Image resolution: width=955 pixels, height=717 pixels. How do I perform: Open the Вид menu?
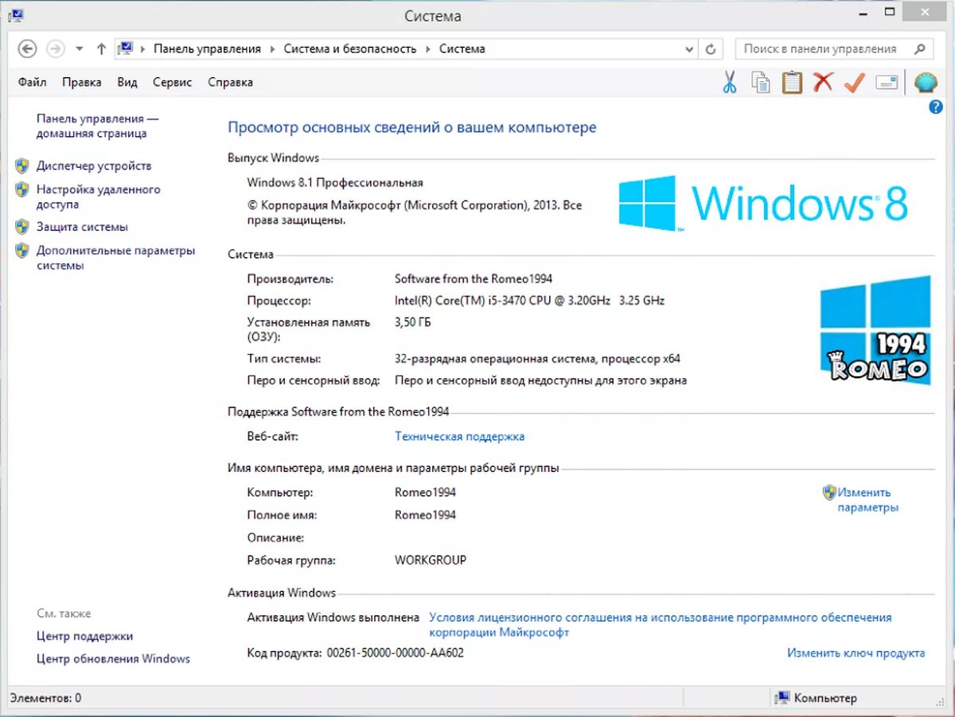coord(127,82)
